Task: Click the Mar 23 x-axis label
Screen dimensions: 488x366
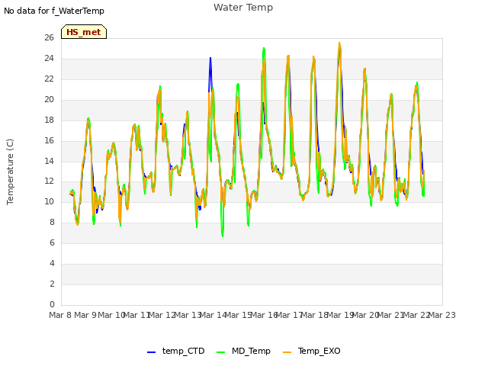Action: (442, 315)
